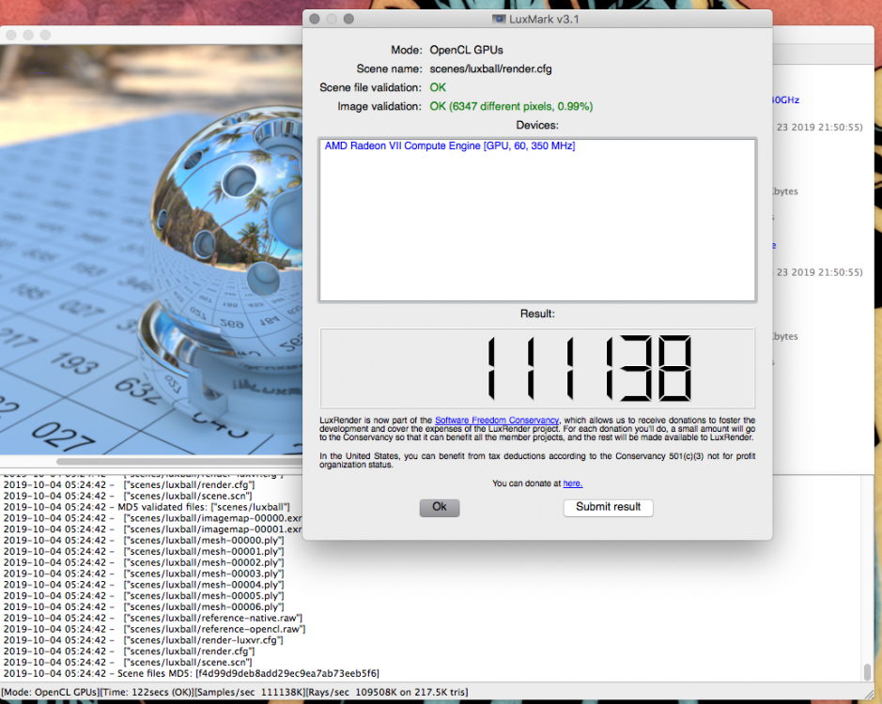Click the luxball render preview image
This screenshot has width=882, height=704.
[150, 250]
